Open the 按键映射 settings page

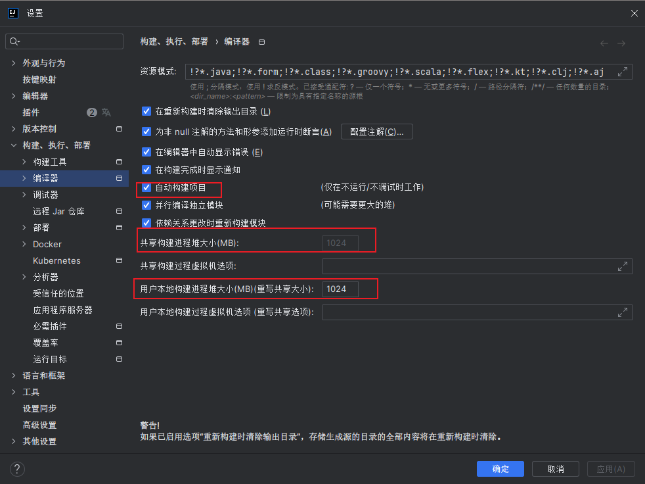39,80
